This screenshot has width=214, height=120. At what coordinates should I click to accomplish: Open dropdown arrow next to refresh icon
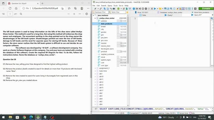pyautogui.click(x=121, y=9)
